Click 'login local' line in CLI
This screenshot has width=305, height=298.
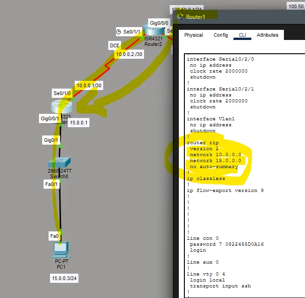[x=207, y=280]
